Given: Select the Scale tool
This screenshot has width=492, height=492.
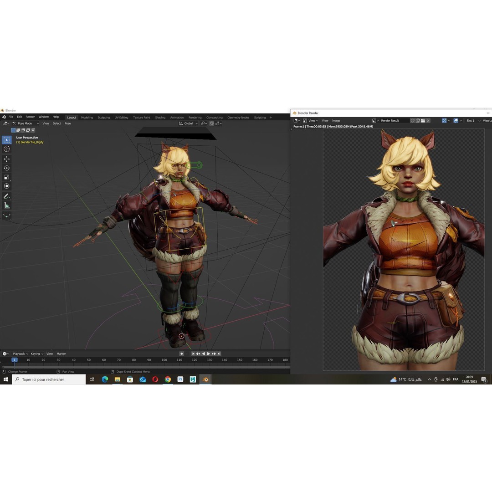Looking at the screenshot, I should (6, 177).
